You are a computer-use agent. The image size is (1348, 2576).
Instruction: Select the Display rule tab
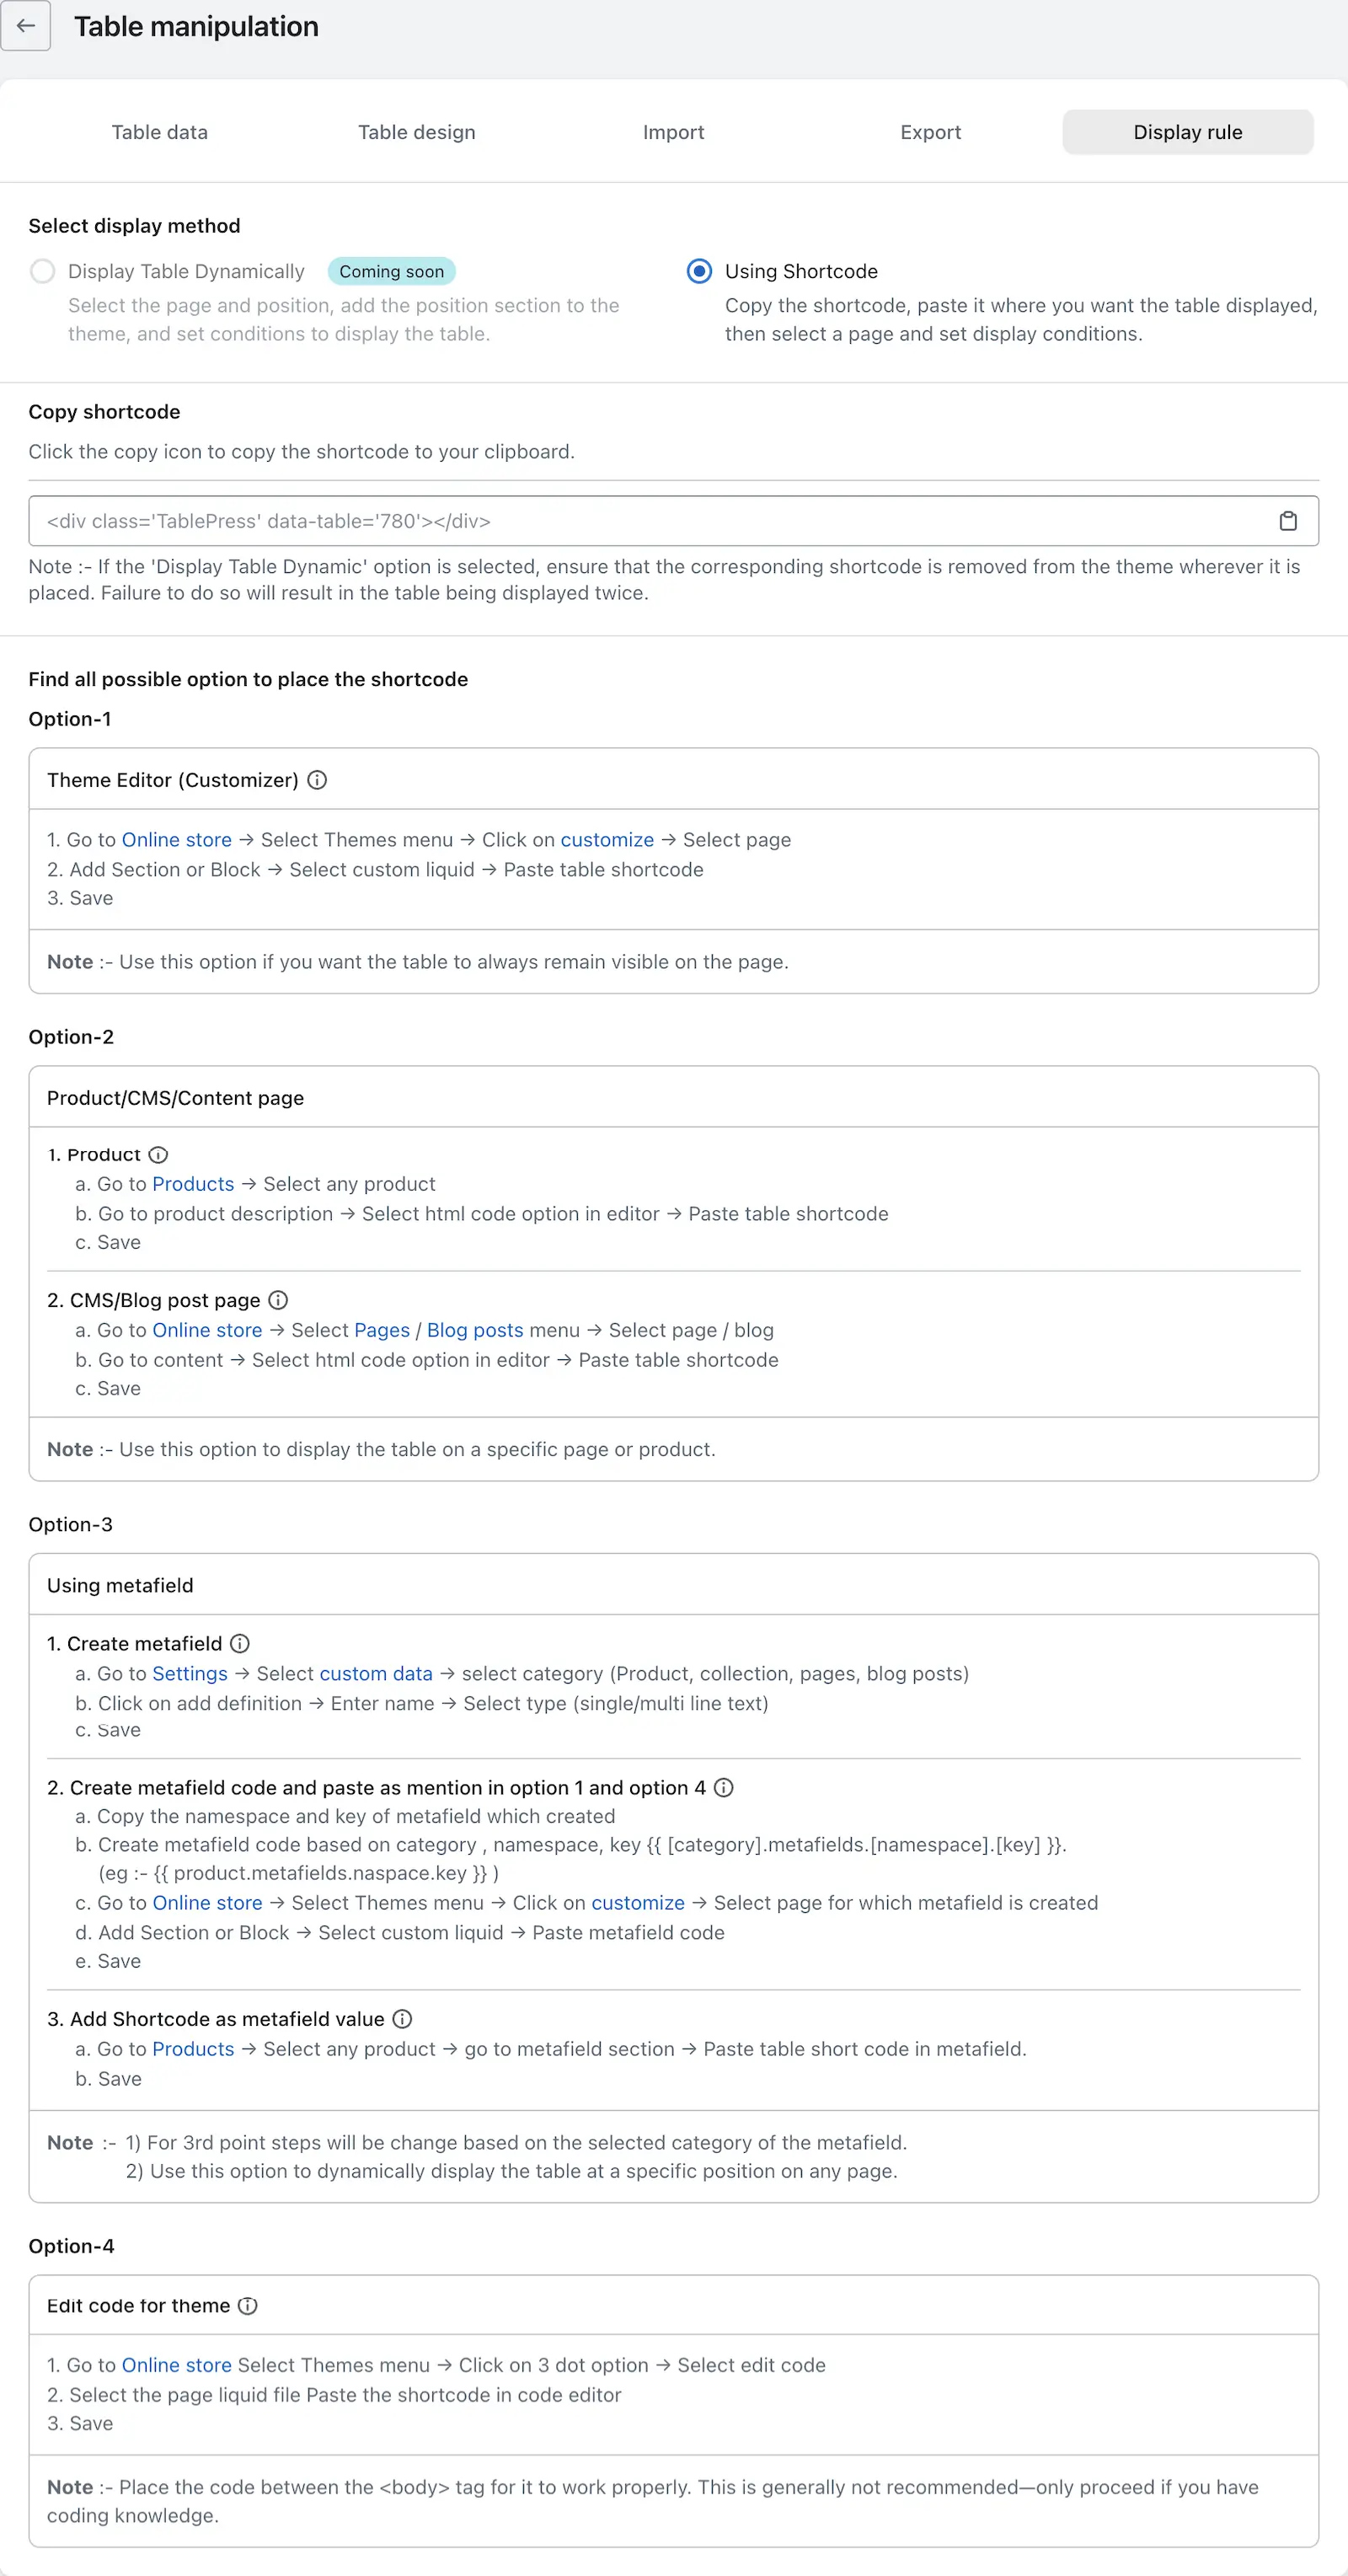1188,132
